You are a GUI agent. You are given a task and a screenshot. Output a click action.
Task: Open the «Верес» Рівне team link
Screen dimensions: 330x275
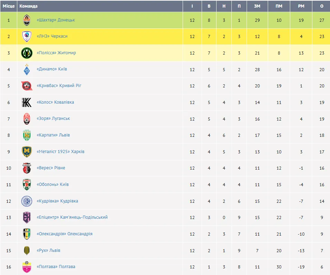click(x=51, y=168)
